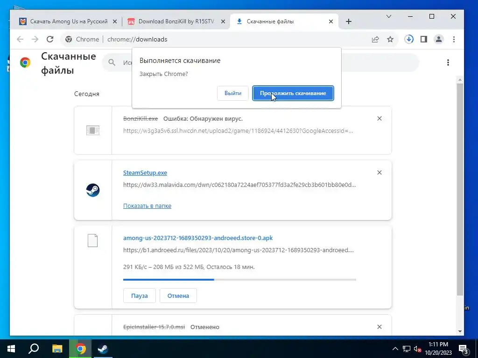Click the Chrome site info icon in address bar
The height and width of the screenshot is (358, 478).
(69, 39)
